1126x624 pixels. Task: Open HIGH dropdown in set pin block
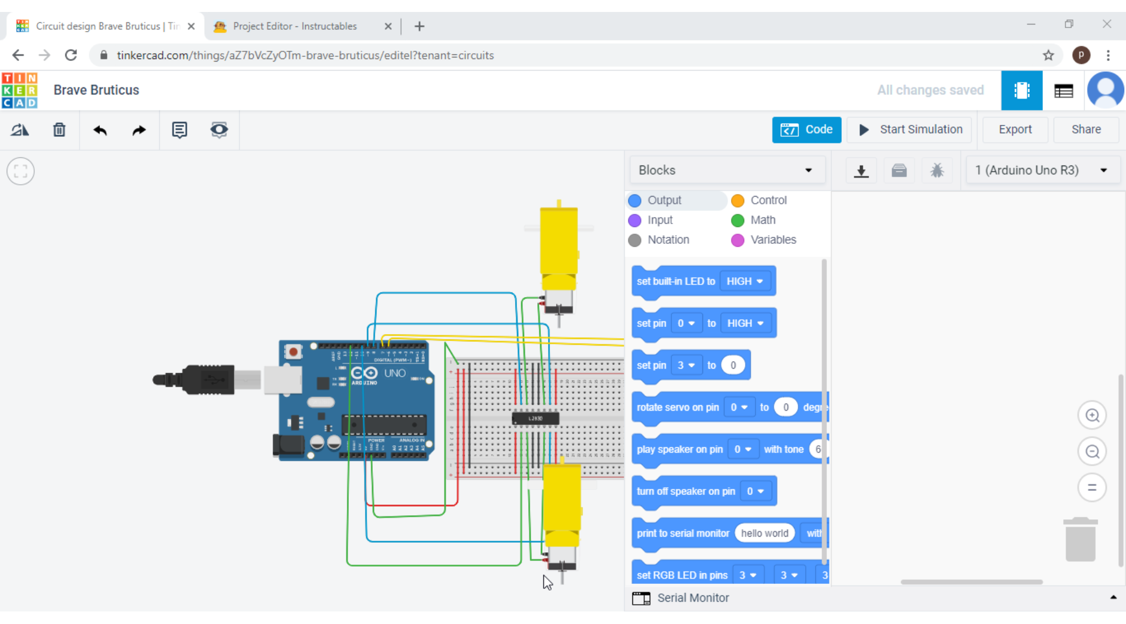click(745, 323)
